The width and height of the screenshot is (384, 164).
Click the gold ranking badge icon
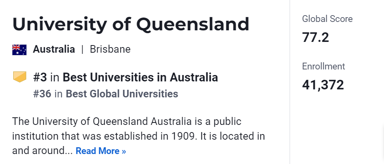(19, 77)
